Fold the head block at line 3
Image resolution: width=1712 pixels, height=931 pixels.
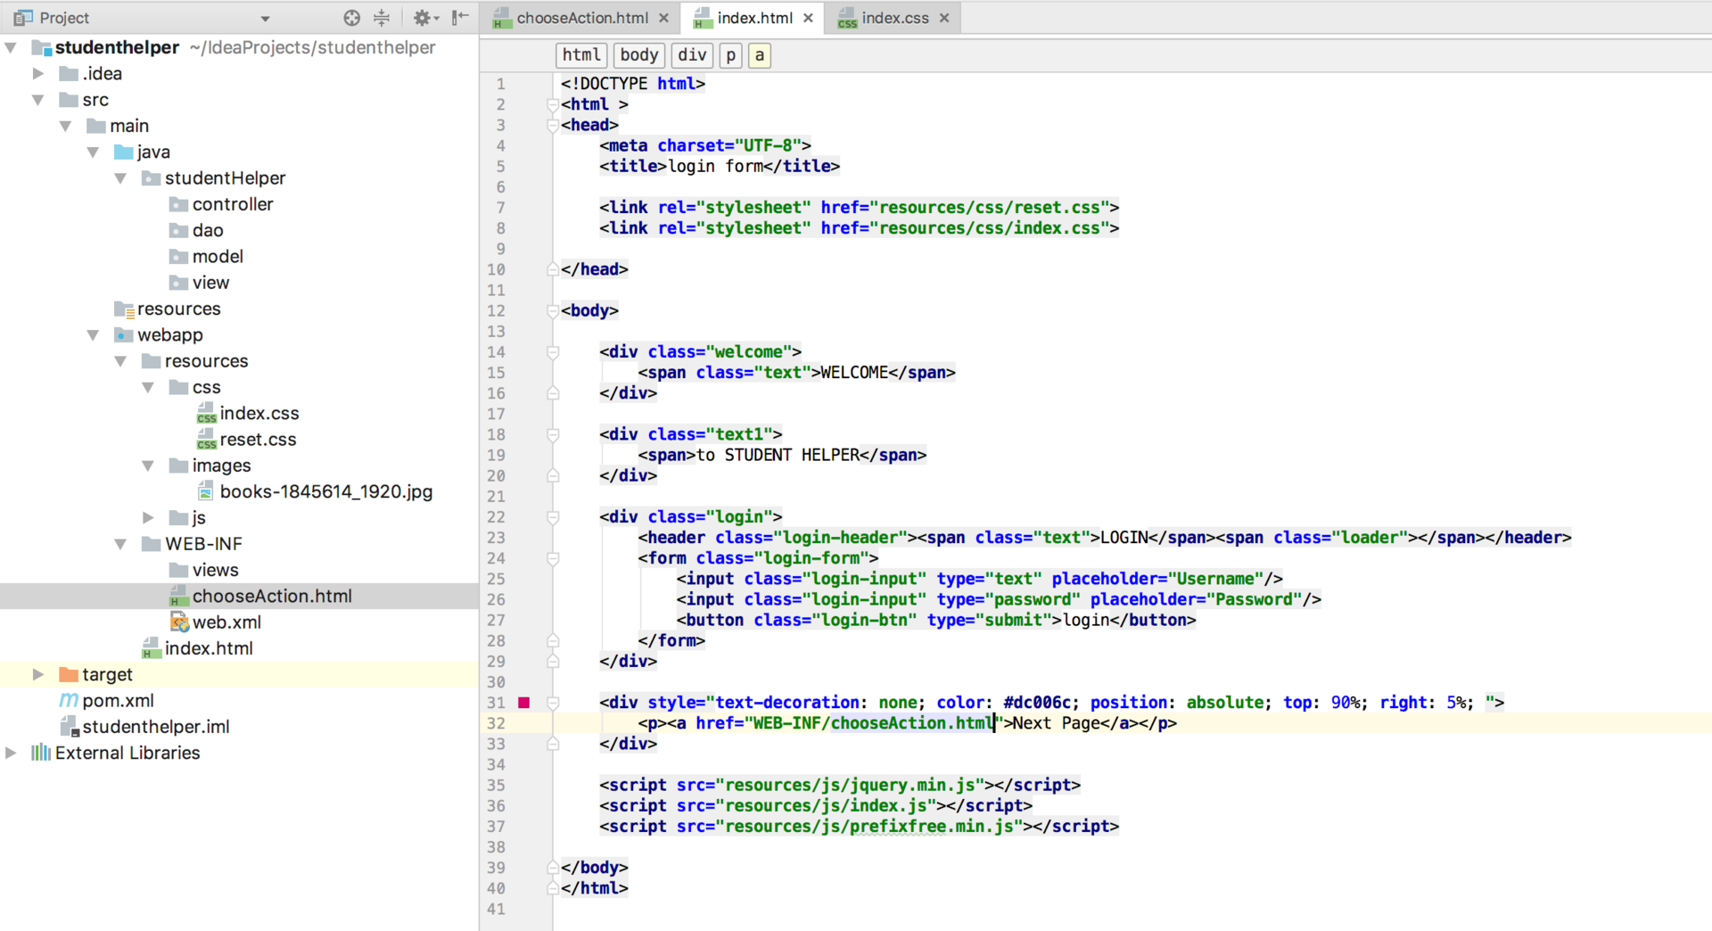tap(553, 126)
